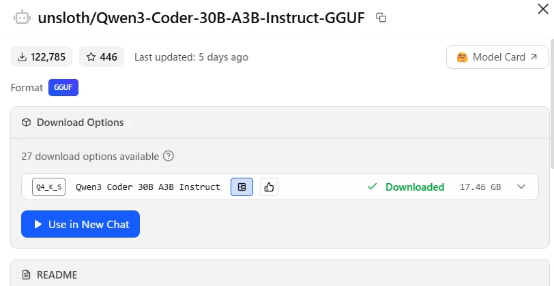Copy the model name with copy icon
Image resolution: width=554 pixels, height=286 pixels.
click(x=381, y=18)
